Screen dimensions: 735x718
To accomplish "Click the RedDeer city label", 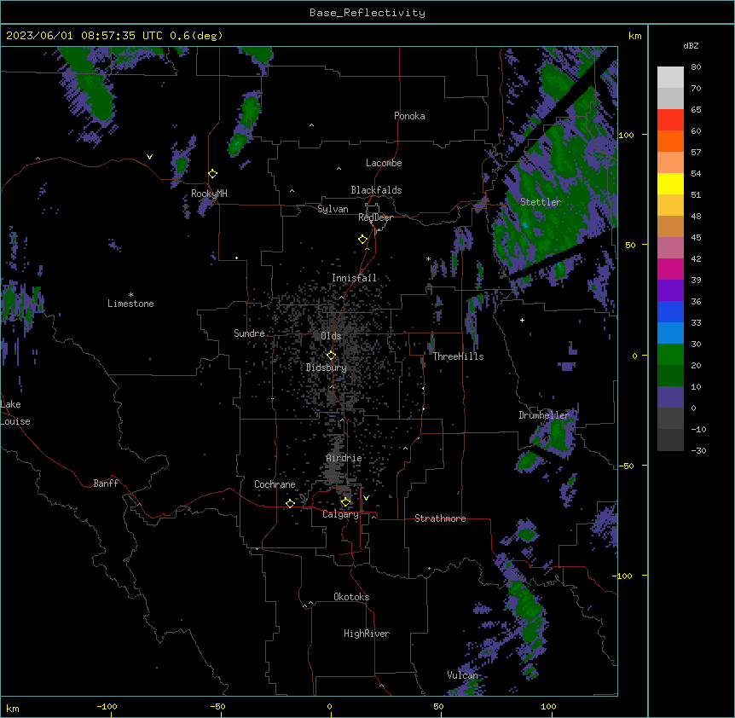I will tap(375, 217).
